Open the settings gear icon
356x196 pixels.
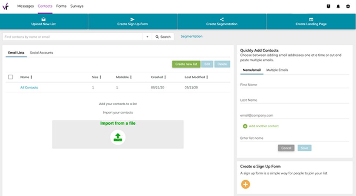tap(348, 6)
